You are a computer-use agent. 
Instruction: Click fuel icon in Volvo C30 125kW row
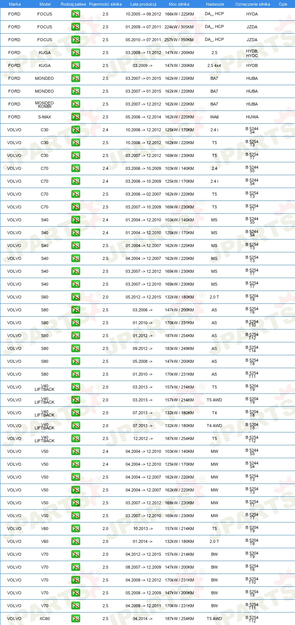coord(75,130)
